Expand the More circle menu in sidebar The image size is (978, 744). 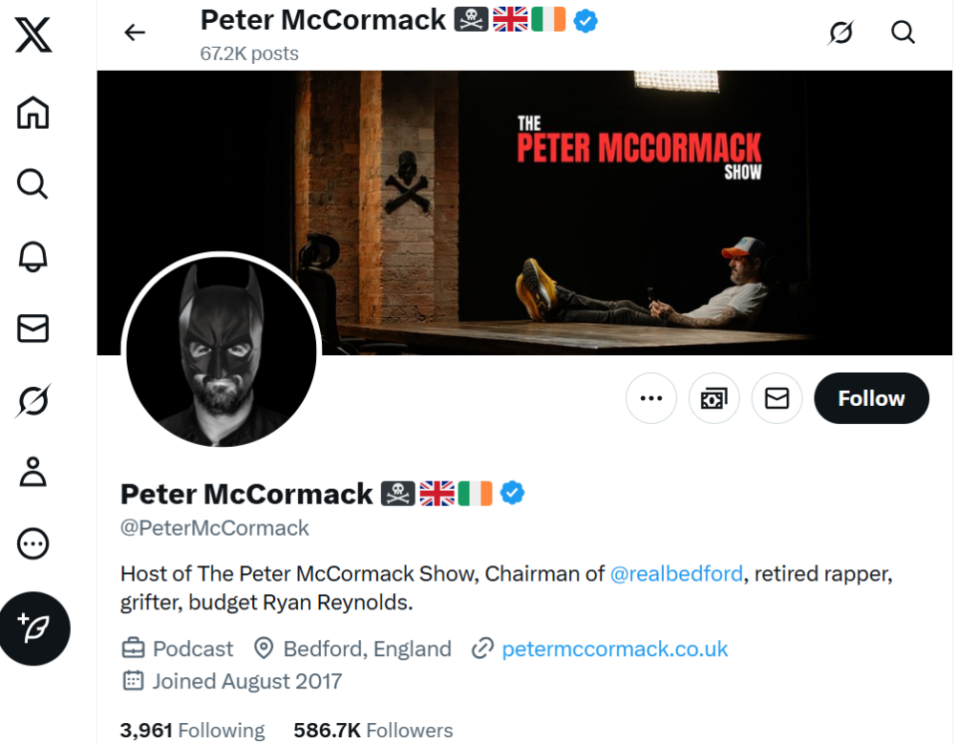click(x=33, y=544)
